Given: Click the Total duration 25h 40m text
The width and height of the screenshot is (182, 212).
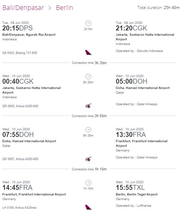Looking at the screenshot, I should 159,8.
